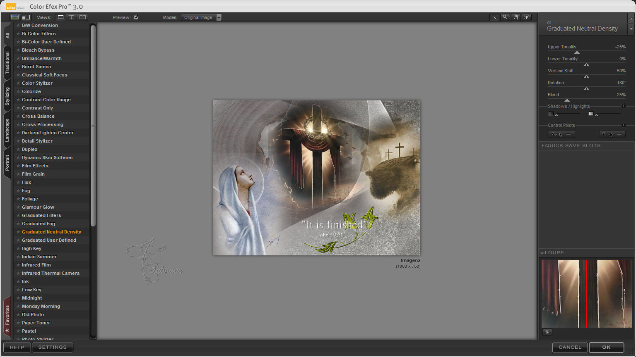
Task: Select the Hand pan tool
Action: click(x=516, y=17)
